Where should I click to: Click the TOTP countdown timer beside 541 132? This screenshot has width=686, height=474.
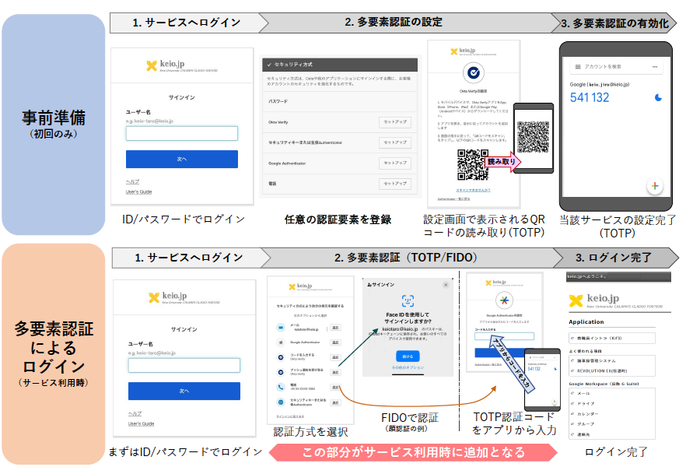pyautogui.click(x=658, y=98)
